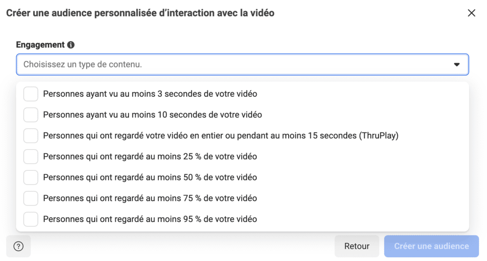Image resolution: width=487 pixels, height=261 pixels.
Task: Open help via the question mark icon
Action: pyautogui.click(x=19, y=246)
